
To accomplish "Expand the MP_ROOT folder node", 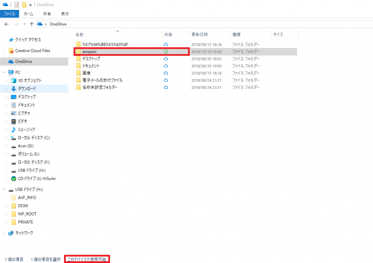I will coord(7,214).
